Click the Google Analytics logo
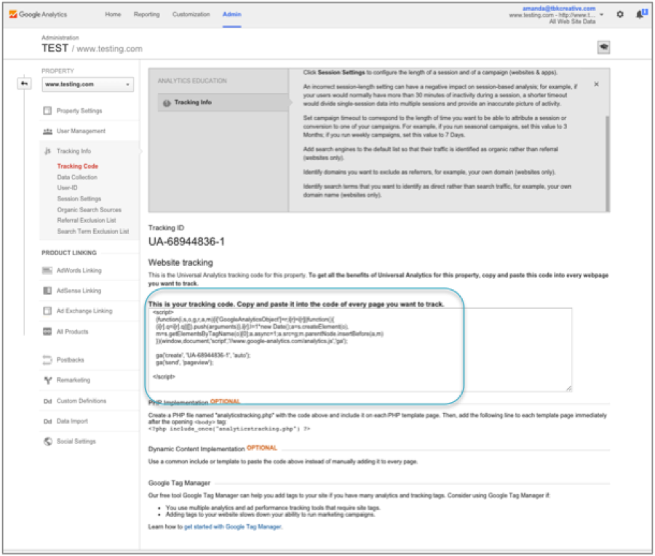This screenshot has height=556, width=655. click(38, 15)
